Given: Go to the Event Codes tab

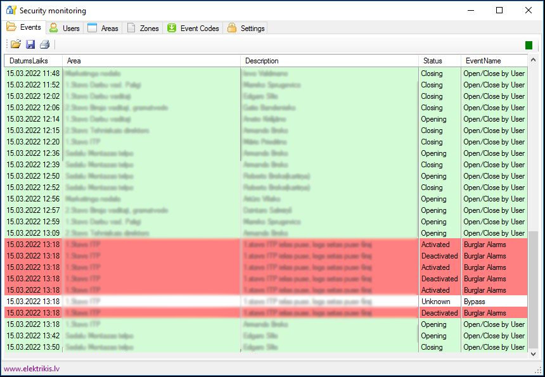Looking at the screenshot, I should pos(193,29).
